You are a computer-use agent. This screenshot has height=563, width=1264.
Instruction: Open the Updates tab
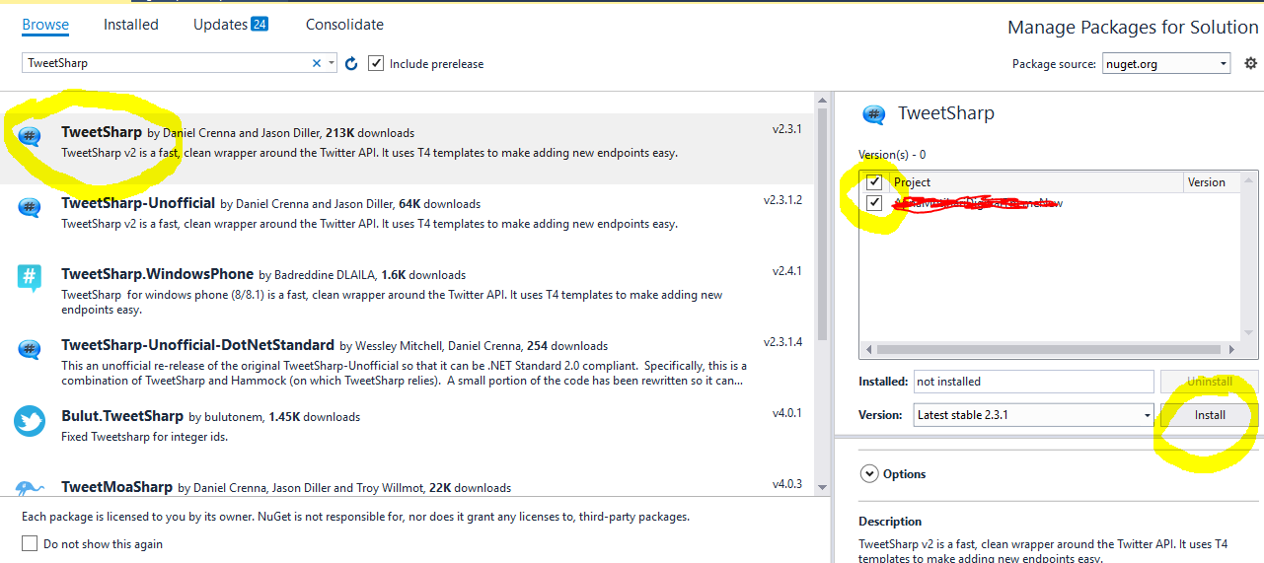click(220, 25)
